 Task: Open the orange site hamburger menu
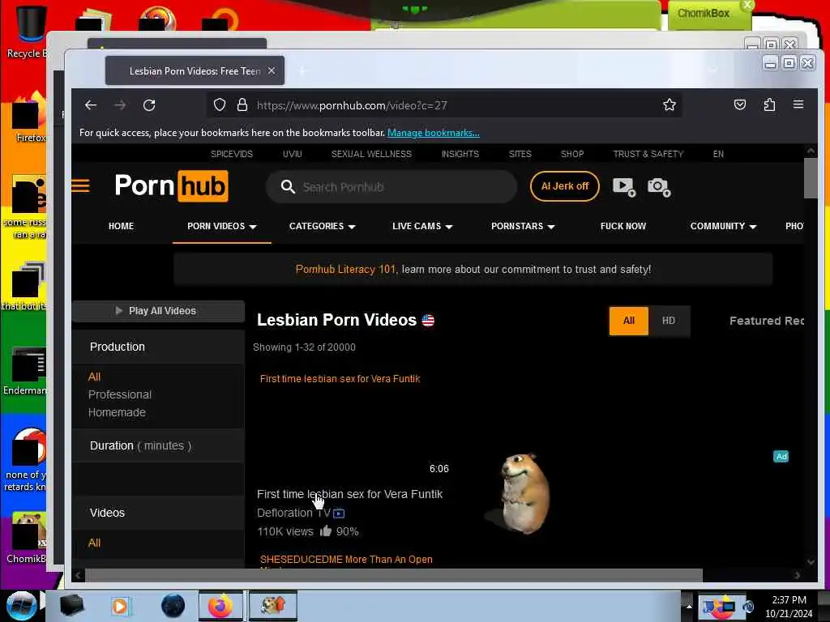click(x=80, y=185)
